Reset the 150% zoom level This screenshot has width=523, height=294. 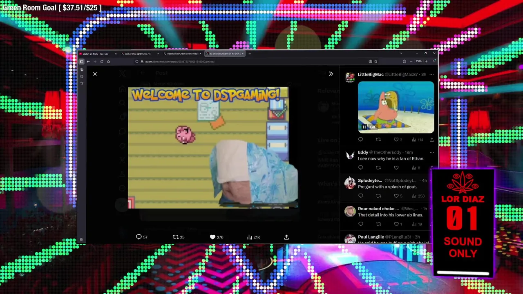click(418, 61)
